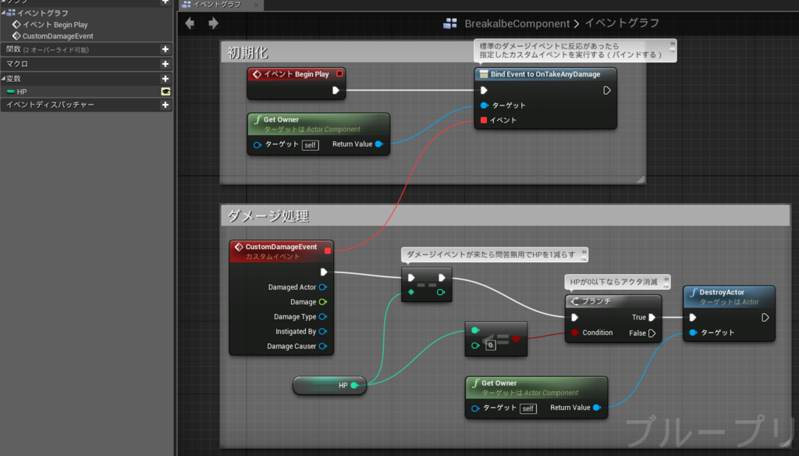Click the blueprint icon beside BreakalbeComponent breadcrumb
799x456 pixels.
click(x=450, y=23)
